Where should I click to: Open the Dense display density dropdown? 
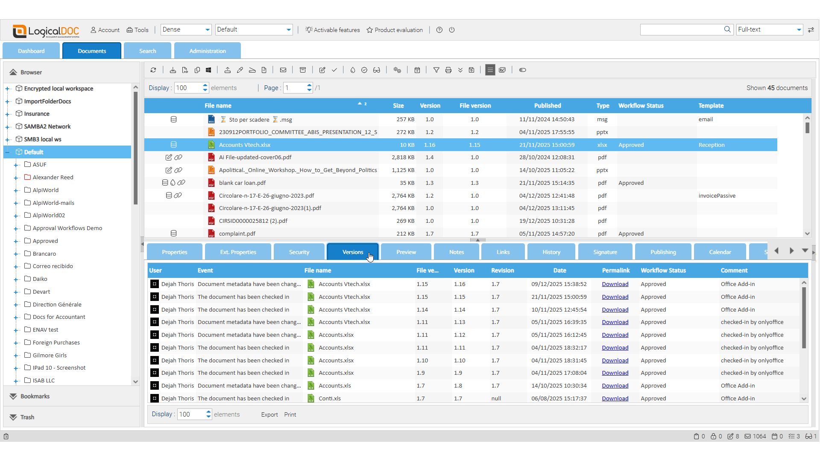point(185,29)
